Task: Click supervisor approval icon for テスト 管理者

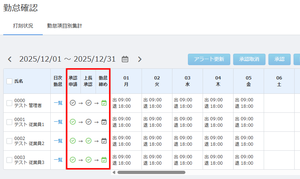Action: [88, 103]
